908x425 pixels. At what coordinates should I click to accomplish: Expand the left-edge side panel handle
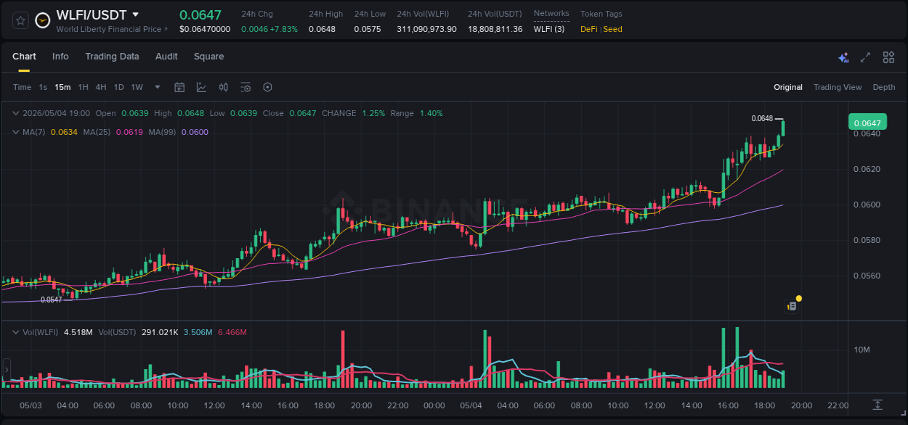[6, 370]
